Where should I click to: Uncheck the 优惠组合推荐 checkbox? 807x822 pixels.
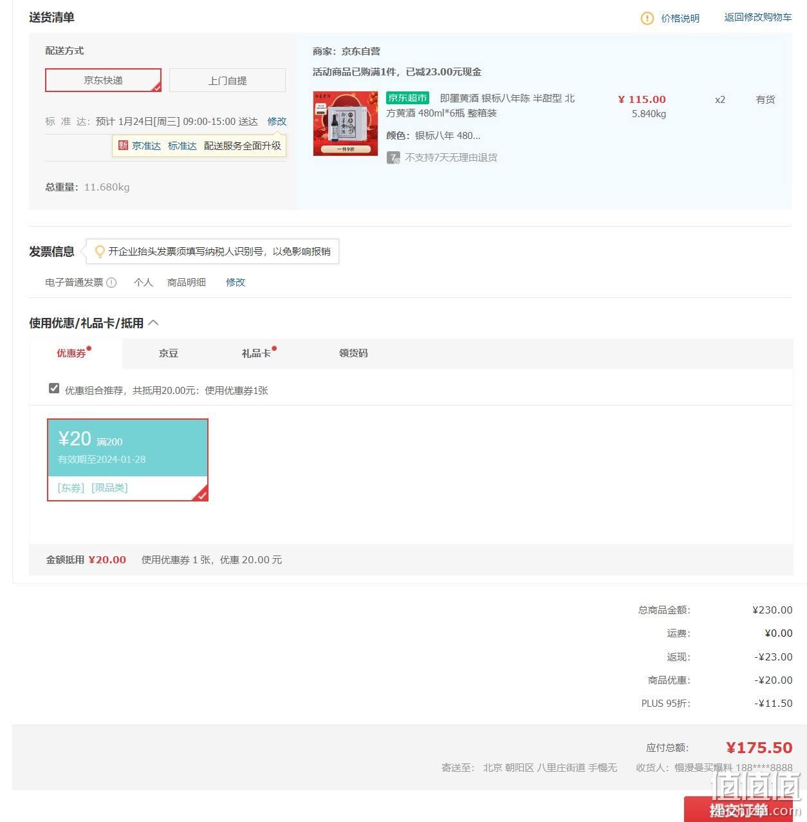click(54, 388)
